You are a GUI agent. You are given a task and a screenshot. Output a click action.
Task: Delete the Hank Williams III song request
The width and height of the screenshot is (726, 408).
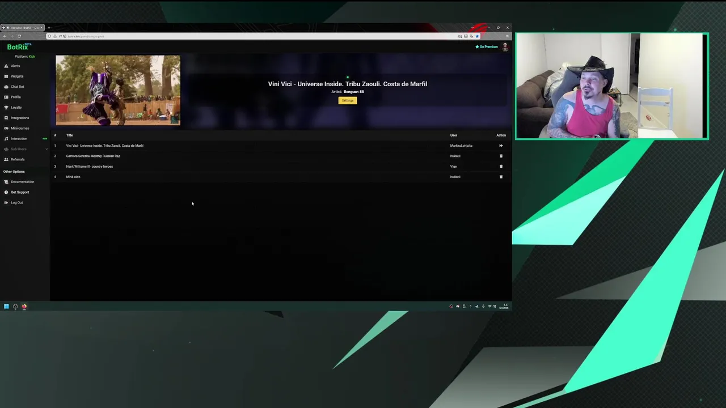tap(501, 167)
